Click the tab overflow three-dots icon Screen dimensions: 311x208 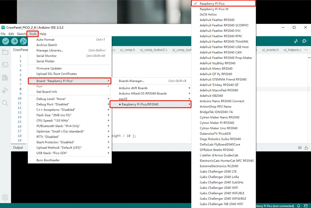[x=306, y=50]
